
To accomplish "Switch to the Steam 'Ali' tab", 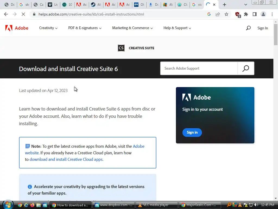I will tap(96, 5).
